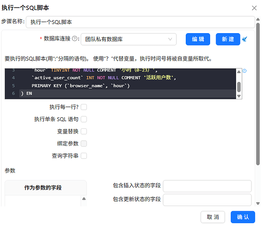Viewport: 263px width, 230px height.
Task: Check the 变量替换 option
Action: click(x=84, y=132)
